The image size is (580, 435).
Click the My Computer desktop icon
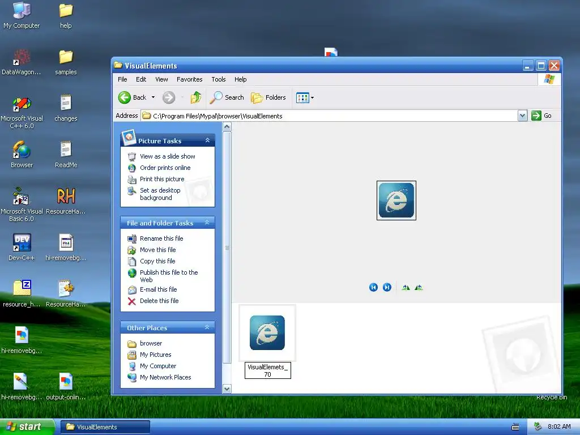(x=22, y=15)
